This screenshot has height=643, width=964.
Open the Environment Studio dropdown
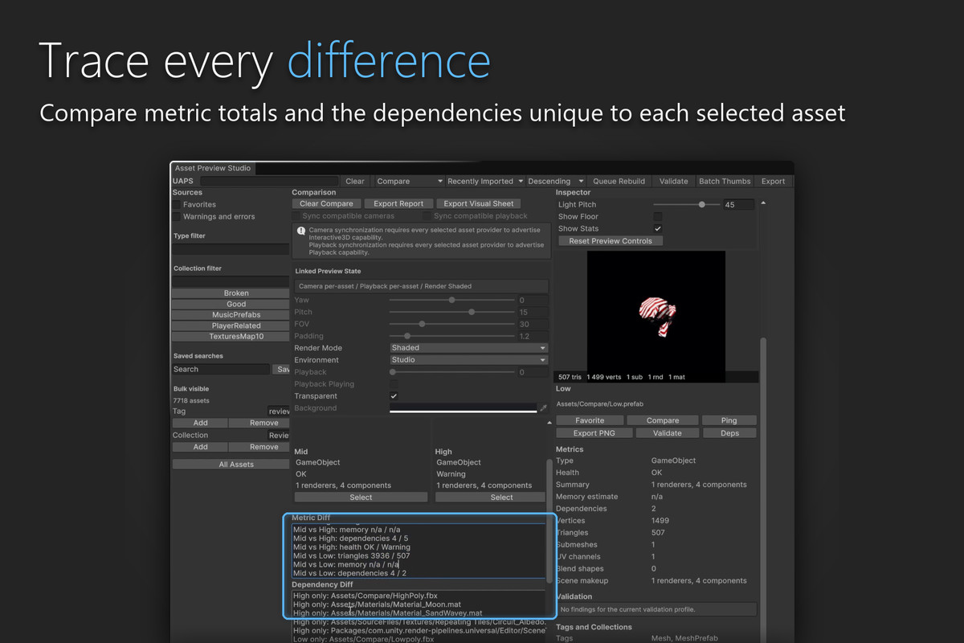pyautogui.click(x=469, y=360)
